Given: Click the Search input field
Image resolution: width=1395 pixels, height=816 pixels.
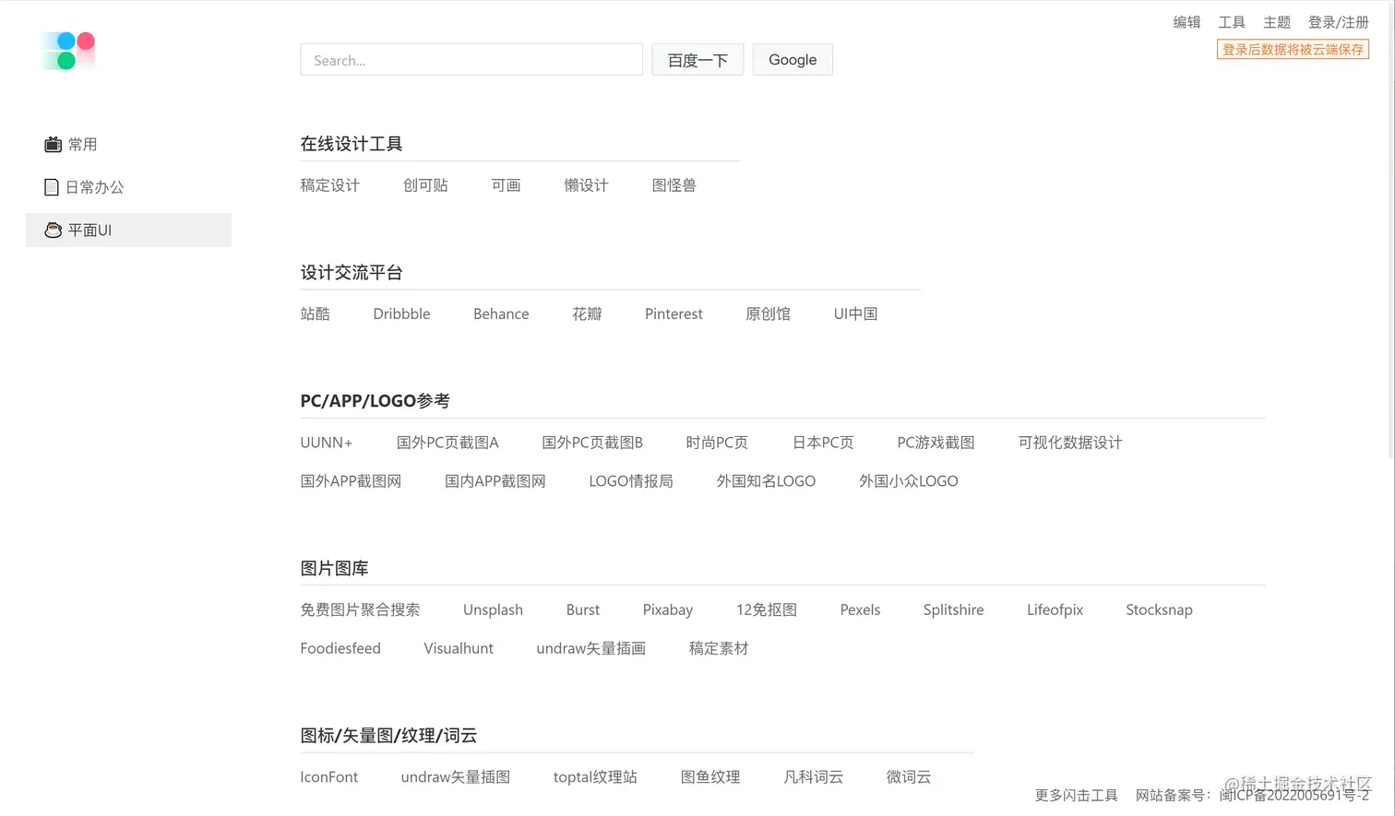Looking at the screenshot, I should pyautogui.click(x=471, y=60).
